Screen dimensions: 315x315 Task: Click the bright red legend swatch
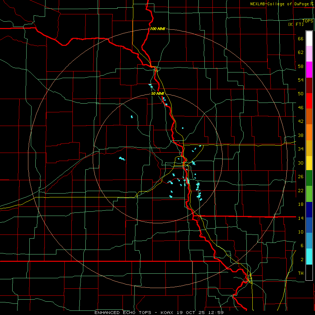click(x=309, y=101)
